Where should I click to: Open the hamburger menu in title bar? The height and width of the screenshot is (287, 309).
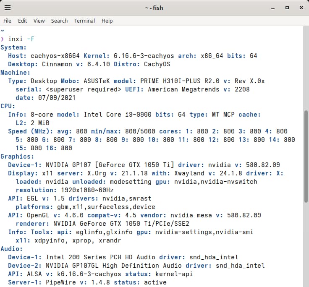[x=8, y=8]
